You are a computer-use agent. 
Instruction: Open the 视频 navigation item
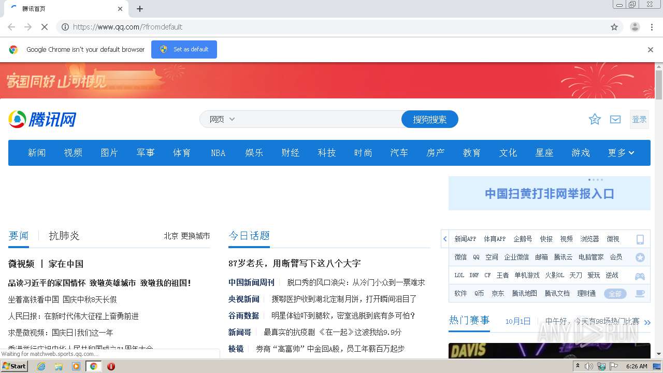pos(73,153)
